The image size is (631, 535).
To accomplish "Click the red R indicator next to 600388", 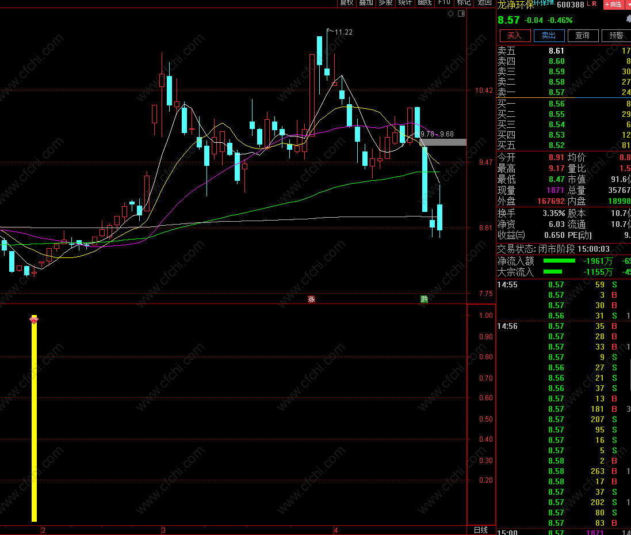I will (594, 3).
